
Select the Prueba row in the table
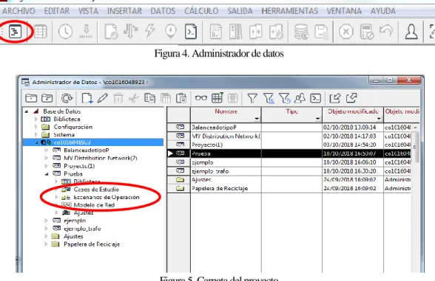[x=290, y=153]
